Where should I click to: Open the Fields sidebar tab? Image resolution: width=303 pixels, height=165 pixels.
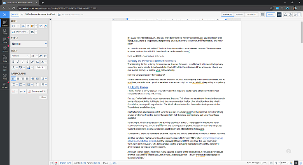tap(5, 40)
